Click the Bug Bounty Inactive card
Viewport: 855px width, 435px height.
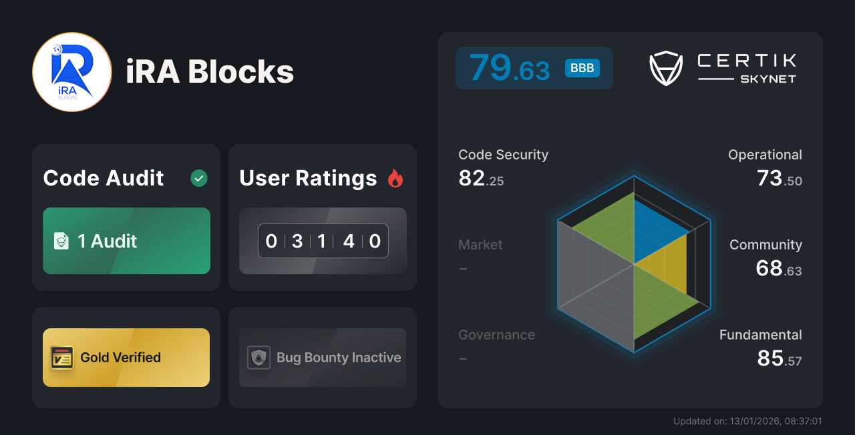pos(322,358)
